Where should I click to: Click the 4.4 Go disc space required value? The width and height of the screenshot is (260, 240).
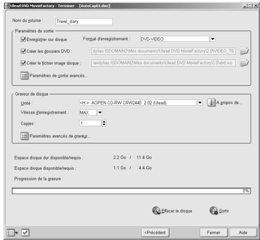pos(145,168)
